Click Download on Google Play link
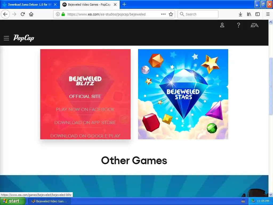 pyautogui.click(x=85, y=136)
